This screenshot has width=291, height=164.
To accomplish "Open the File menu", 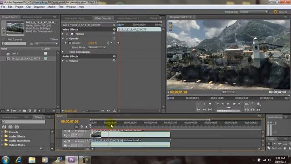I will coord(3,7).
